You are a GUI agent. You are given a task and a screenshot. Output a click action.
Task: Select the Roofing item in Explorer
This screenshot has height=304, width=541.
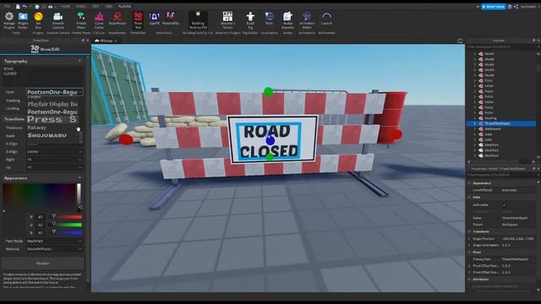pyautogui.click(x=490, y=118)
